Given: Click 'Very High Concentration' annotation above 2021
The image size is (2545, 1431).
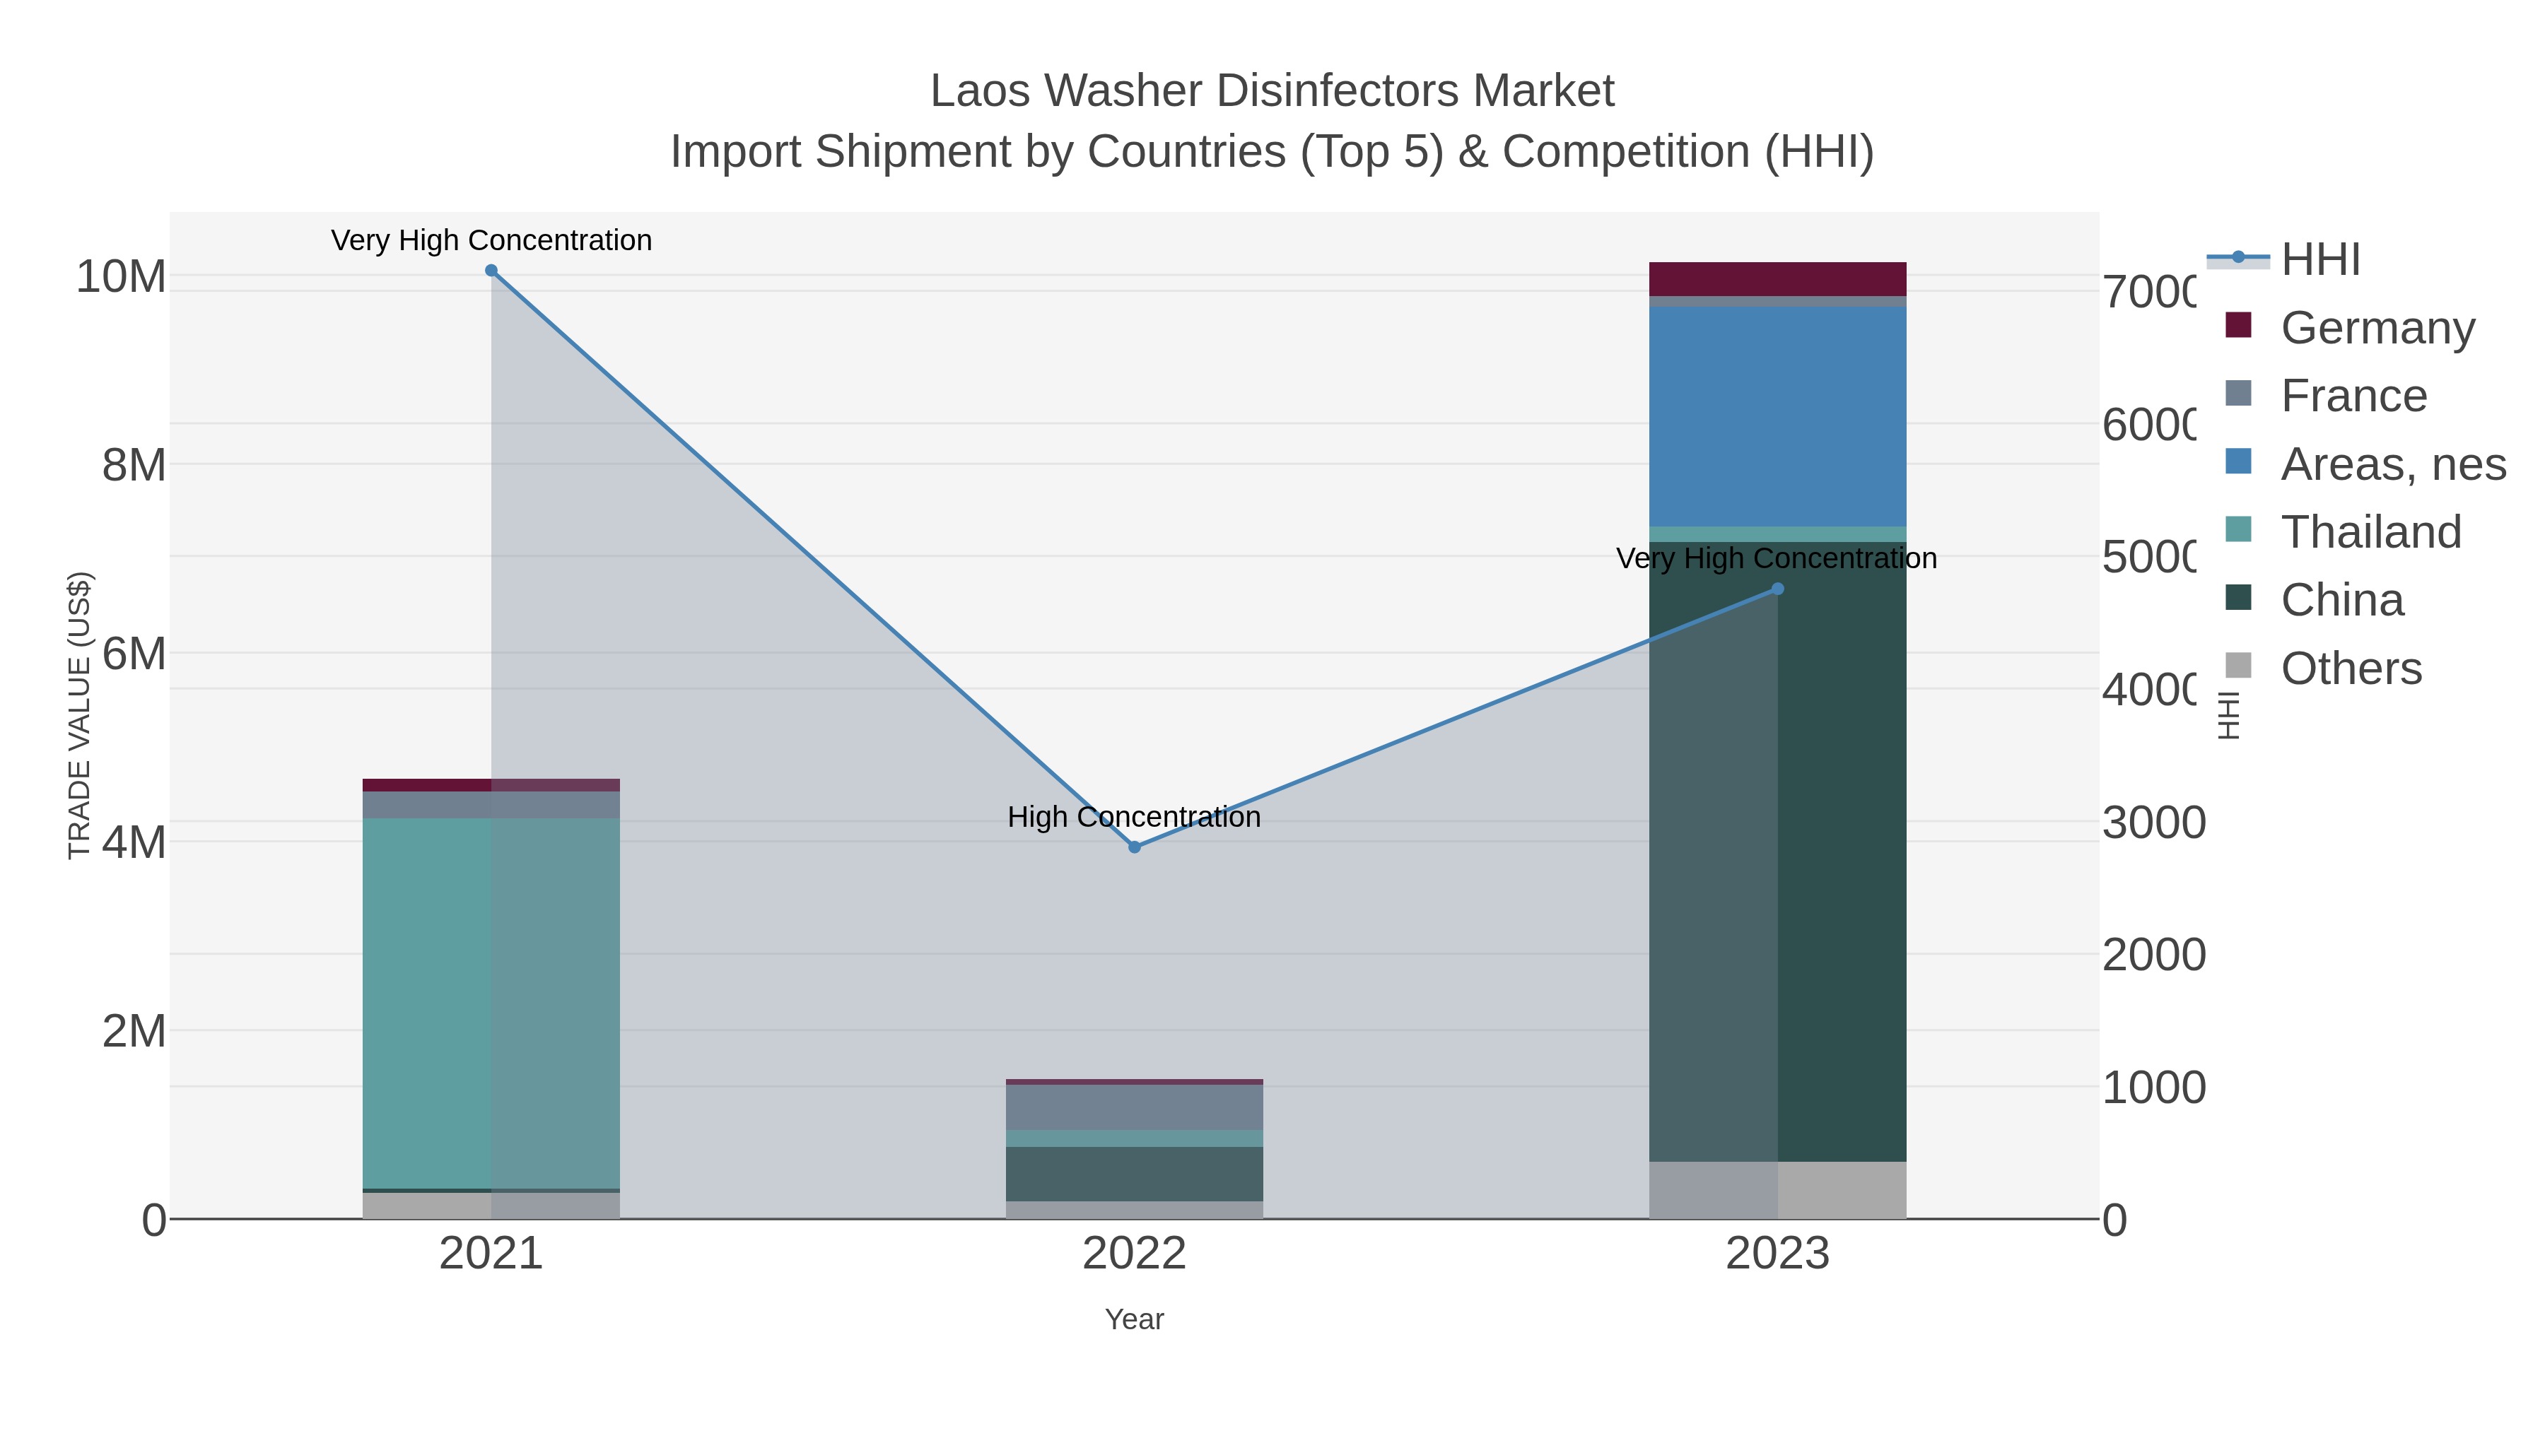Looking at the screenshot, I should tap(491, 240).
